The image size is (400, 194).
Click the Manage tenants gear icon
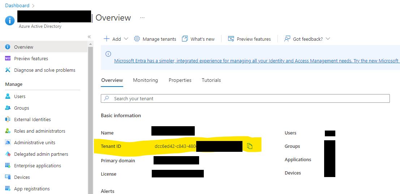(137, 39)
